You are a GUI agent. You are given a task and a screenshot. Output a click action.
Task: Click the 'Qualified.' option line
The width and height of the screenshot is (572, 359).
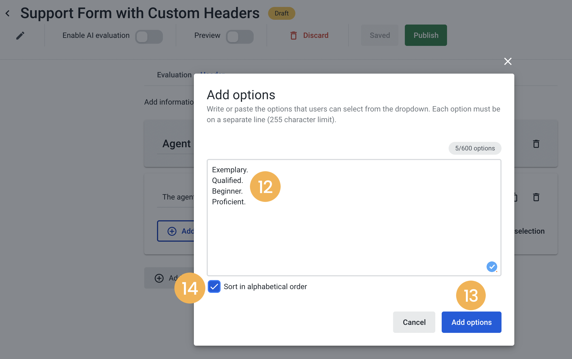228,180
